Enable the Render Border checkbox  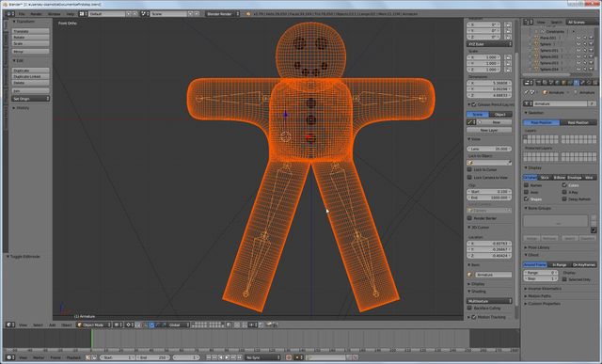(x=469, y=218)
